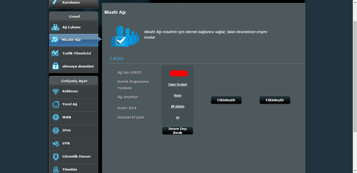Click Devre Dışı Bırak button
This screenshot has width=357, height=173.
tap(178, 131)
